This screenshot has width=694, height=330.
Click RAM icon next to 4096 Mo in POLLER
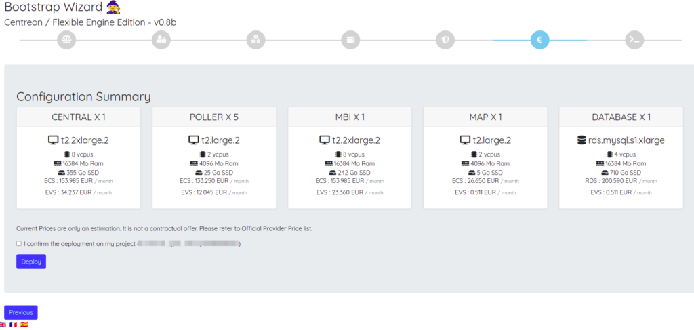pyautogui.click(x=193, y=164)
